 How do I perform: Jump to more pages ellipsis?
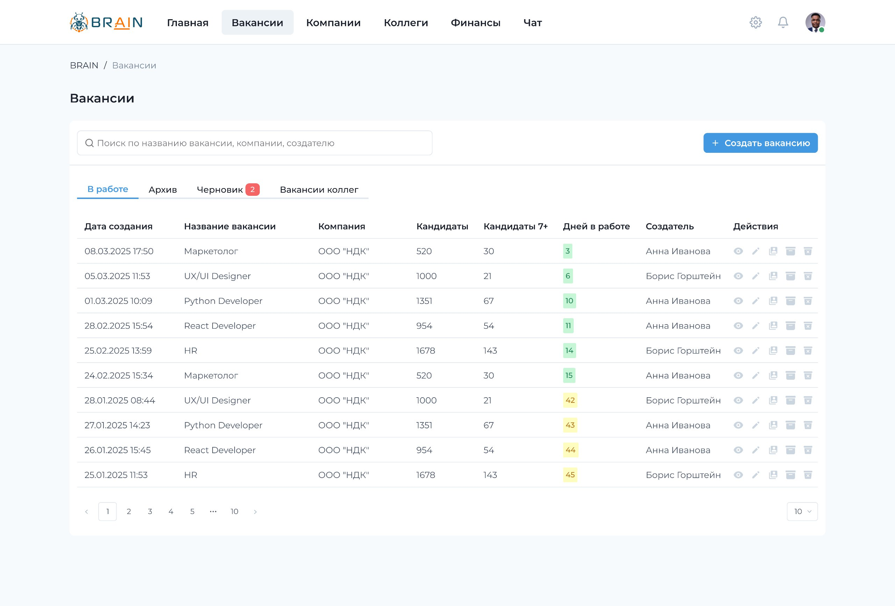pyautogui.click(x=213, y=512)
